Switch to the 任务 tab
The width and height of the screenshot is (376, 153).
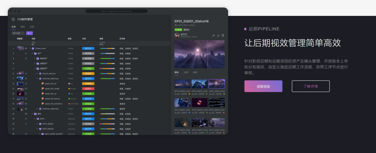point(14,27)
